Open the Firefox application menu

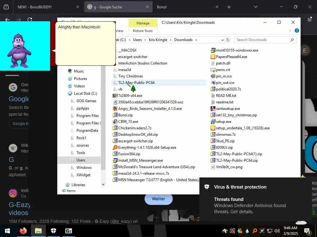click(309, 19)
